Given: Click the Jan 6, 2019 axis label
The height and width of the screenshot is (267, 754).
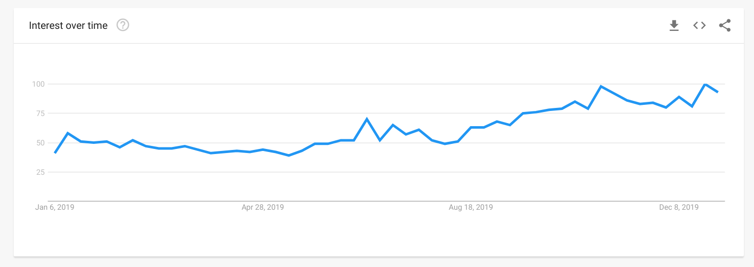Looking at the screenshot, I should (55, 207).
